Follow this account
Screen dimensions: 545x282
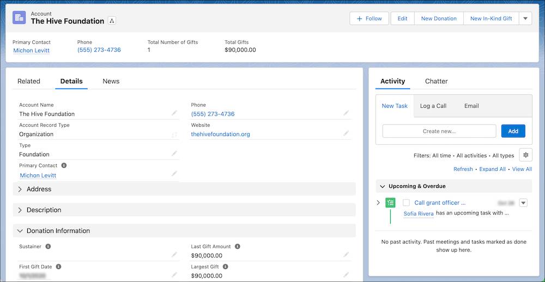click(369, 19)
